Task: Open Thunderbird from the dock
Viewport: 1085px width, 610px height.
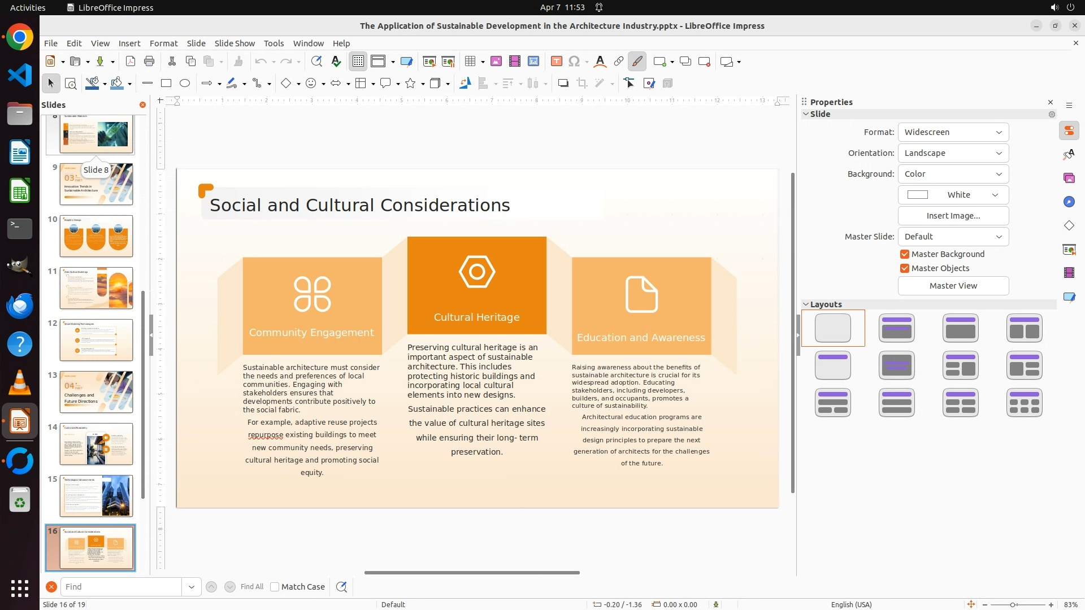Action: coord(20,306)
